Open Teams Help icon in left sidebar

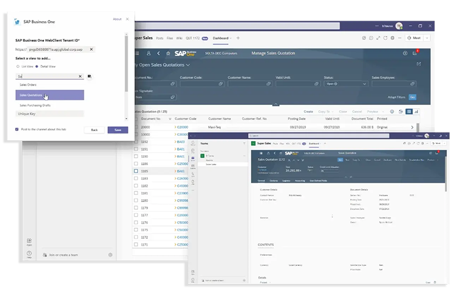[29, 255]
